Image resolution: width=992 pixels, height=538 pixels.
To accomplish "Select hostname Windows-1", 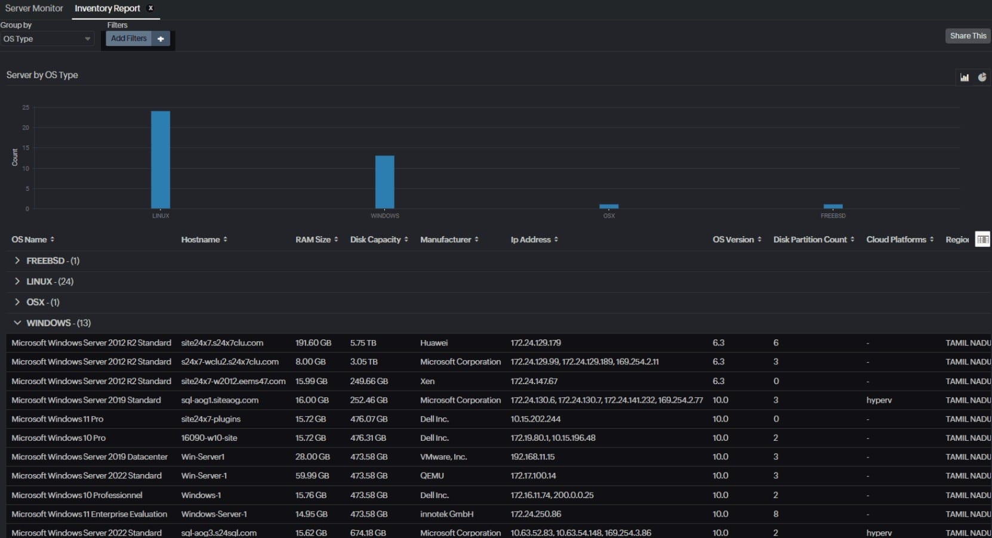I will click(201, 495).
